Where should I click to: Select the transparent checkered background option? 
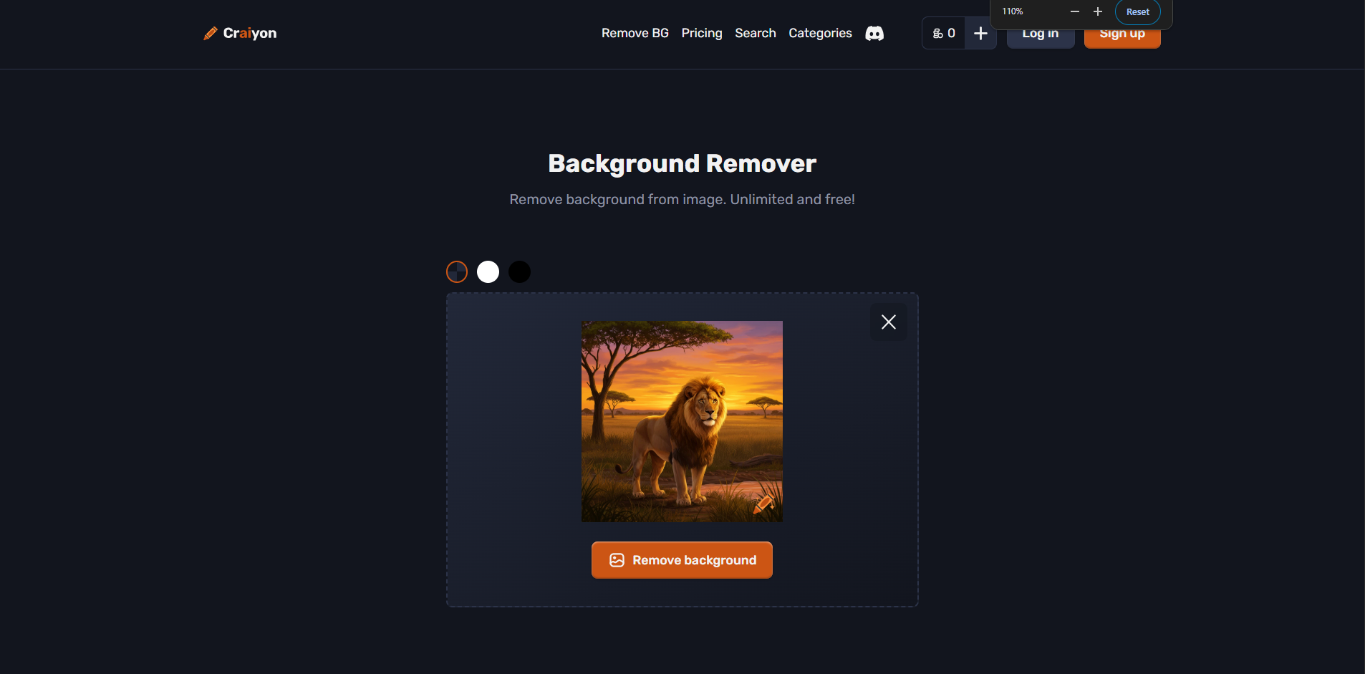[456, 271]
